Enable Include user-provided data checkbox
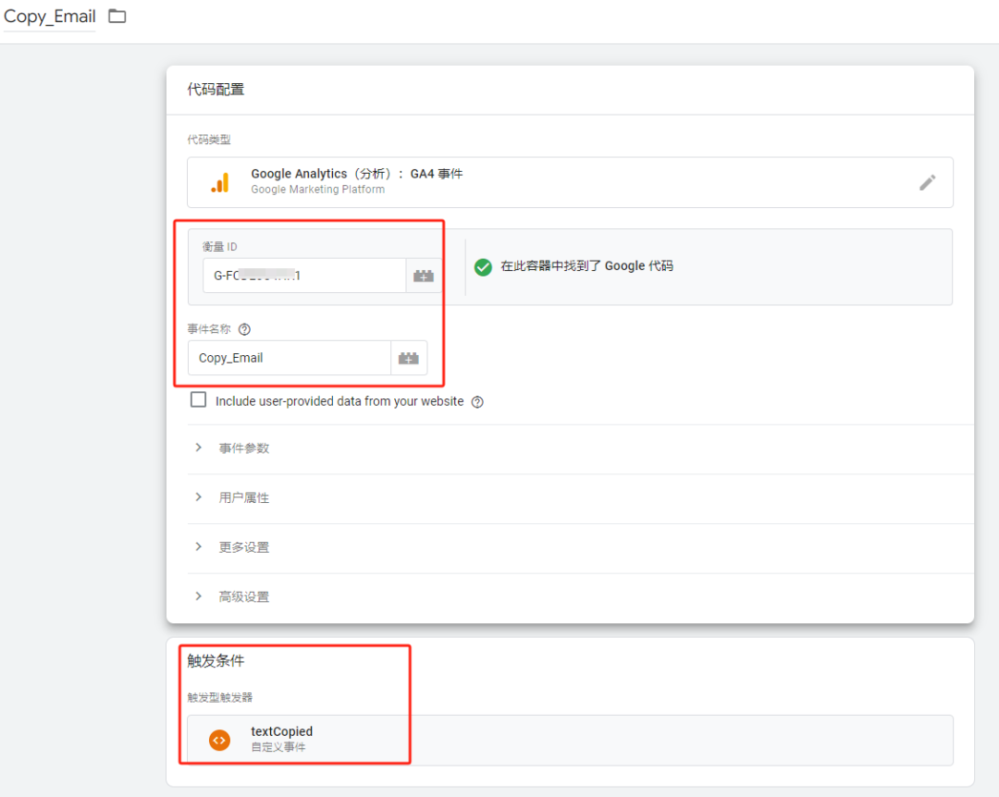Image resolution: width=999 pixels, height=797 pixels. click(x=198, y=400)
